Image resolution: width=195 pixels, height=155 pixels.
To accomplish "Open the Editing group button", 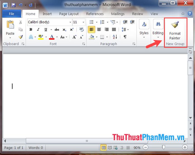I will [x=158, y=29].
